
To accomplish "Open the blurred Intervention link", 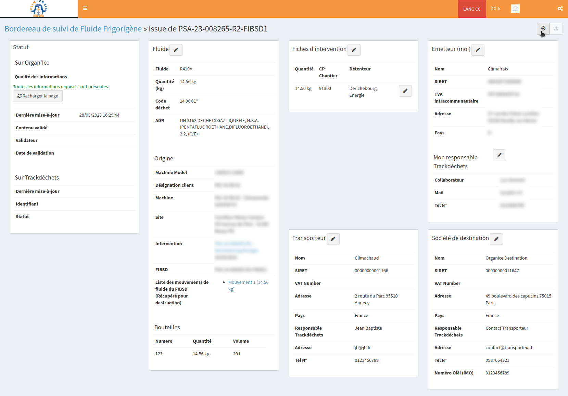I will 236,247.
